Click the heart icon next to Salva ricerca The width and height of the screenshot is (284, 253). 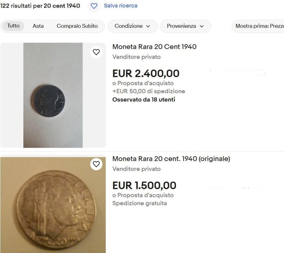tap(94, 6)
